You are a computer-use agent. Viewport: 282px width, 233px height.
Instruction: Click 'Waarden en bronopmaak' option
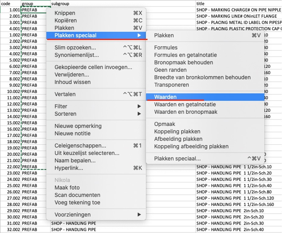point(186,112)
